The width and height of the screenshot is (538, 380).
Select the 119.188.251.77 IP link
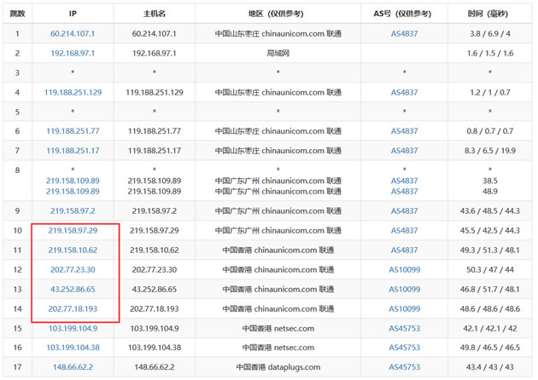point(73,131)
